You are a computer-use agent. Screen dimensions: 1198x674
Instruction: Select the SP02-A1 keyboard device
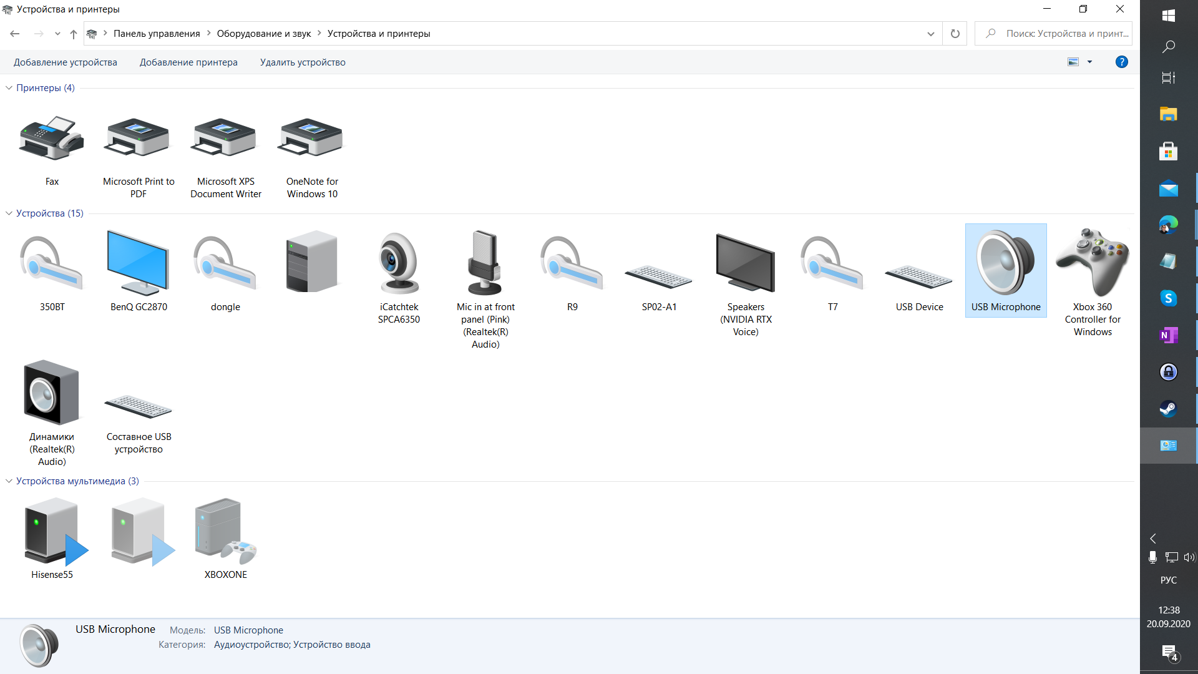coord(659,276)
